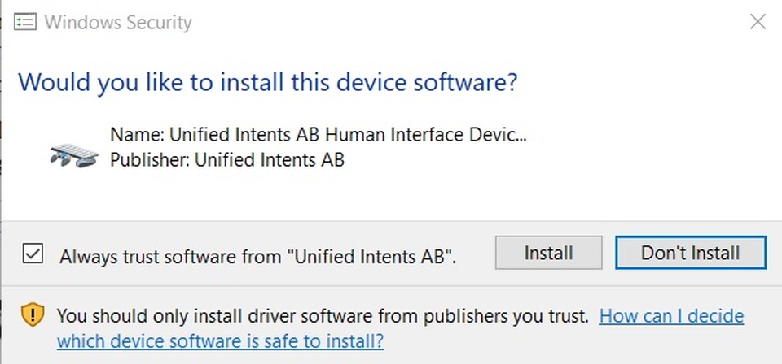Viewport: 782px width, 364px height.
Task: Click the "Windows Security" title text
Action: (117, 23)
